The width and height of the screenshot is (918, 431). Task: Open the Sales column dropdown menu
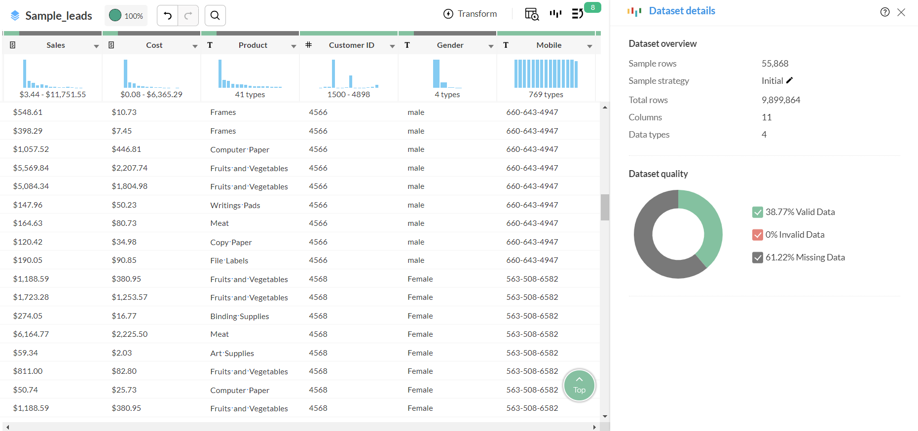96,46
